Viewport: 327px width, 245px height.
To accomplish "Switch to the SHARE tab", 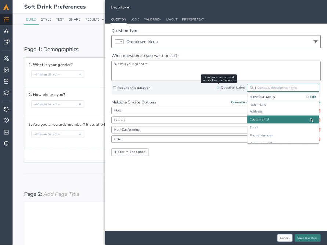I will (75, 19).
